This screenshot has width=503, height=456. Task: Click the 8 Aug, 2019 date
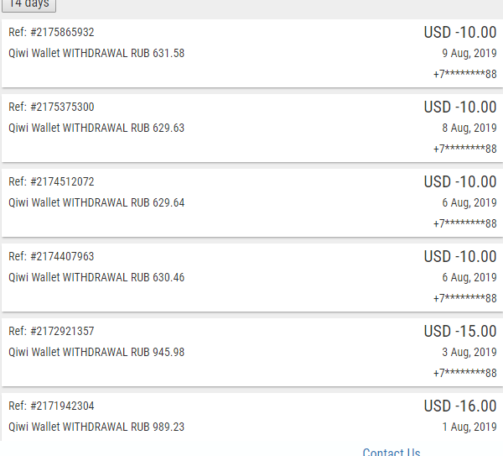[469, 128]
